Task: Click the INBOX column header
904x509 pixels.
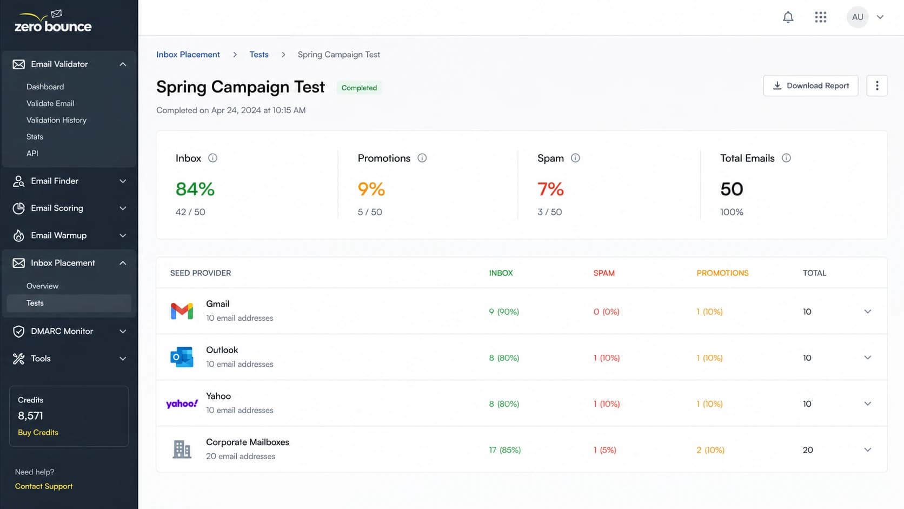Action: 501,273
